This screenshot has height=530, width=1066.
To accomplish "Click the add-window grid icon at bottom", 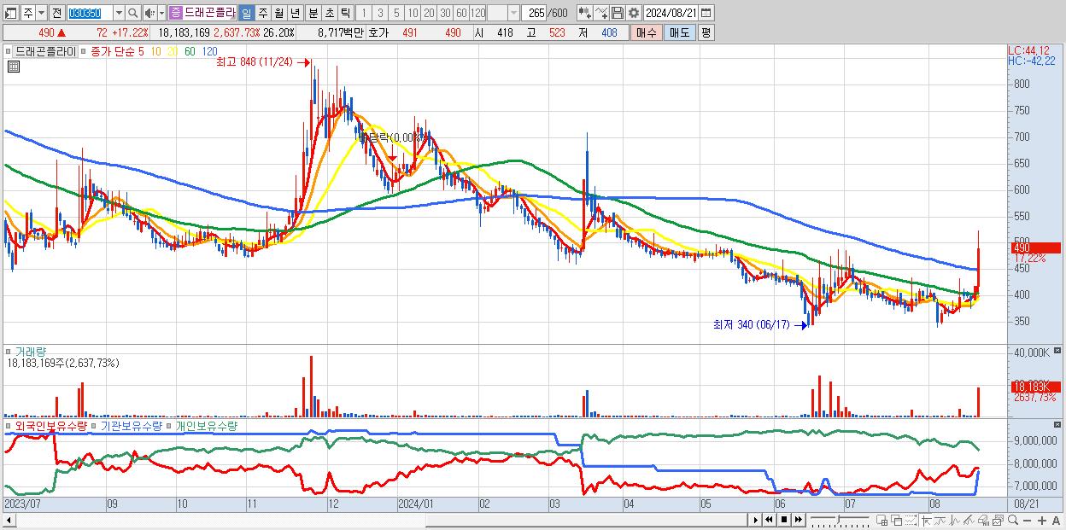I will tap(882, 520).
